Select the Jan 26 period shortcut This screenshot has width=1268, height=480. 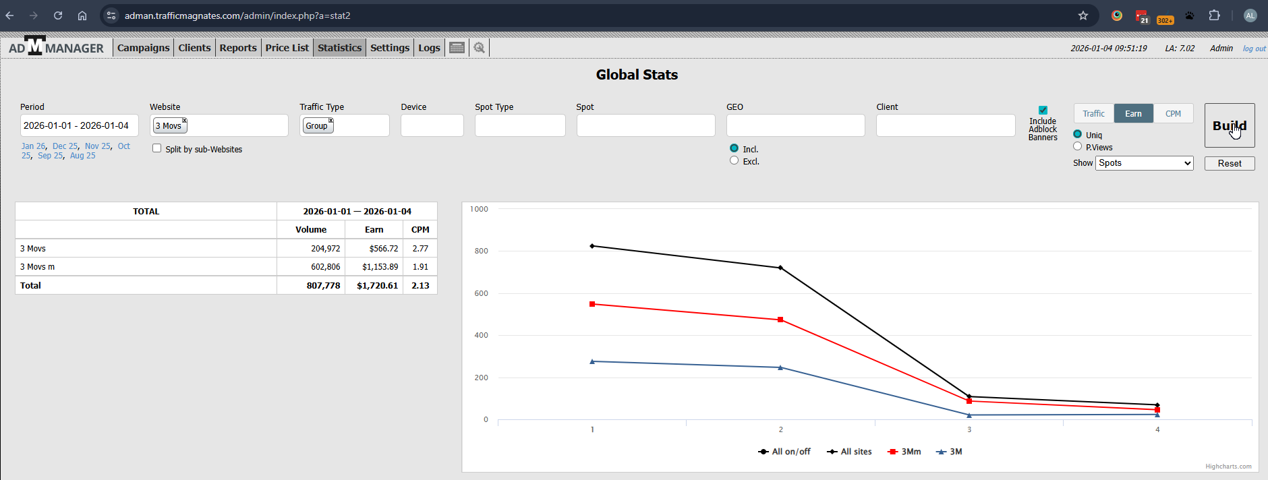(x=33, y=146)
